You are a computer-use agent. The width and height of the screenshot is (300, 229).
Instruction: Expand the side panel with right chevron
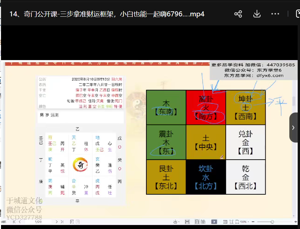(293, 128)
